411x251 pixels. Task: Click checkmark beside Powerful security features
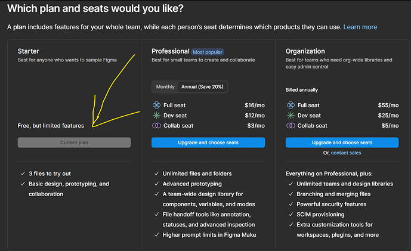tap(291, 204)
